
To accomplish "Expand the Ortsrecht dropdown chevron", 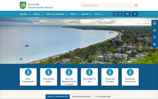I will pyautogui.click(x=91, y=14).
